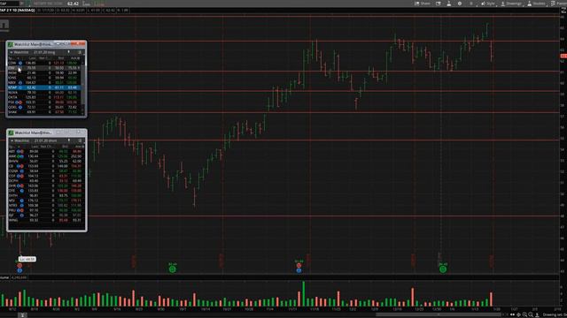Screen dimensions: 567x318
Task: Open the Patterns menu
Action: coord(559,4)
